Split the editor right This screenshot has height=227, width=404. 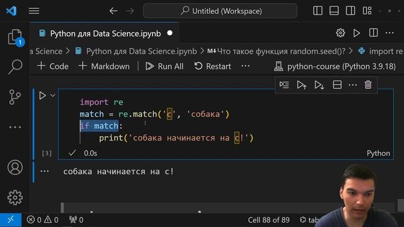pos(373,33)
